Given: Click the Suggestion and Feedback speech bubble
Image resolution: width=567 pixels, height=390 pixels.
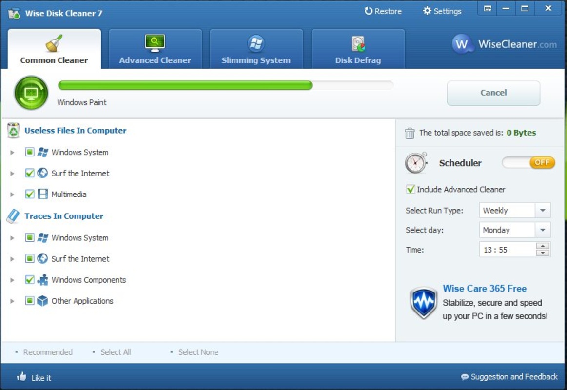Looking at the screenshot, I should 465,377.
